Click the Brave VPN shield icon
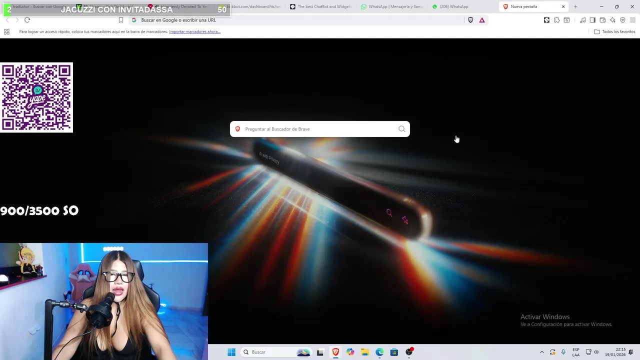The width and height of the screenshot is (640, 360). tap(622, 20)
